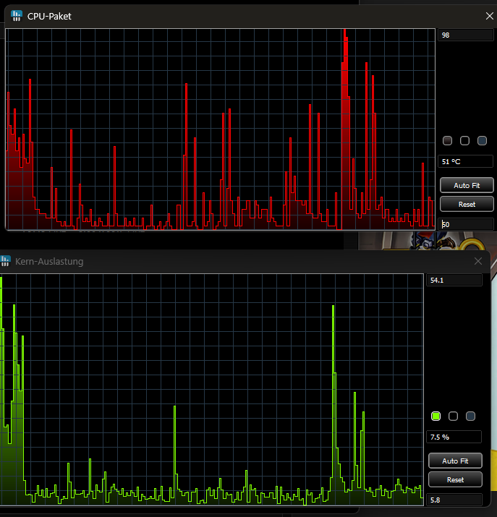
Task: Edit the minimum value field showing 50
Action: point(465,224)
